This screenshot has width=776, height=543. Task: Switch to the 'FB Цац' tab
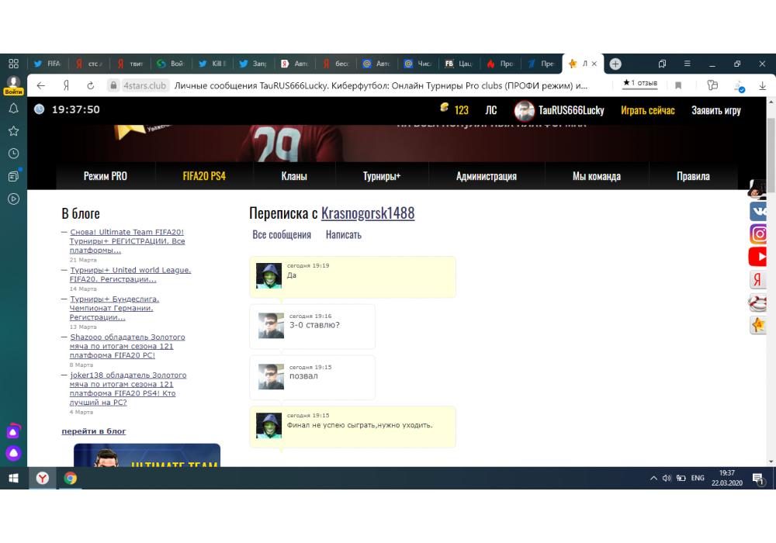click(x=459, y=64)
